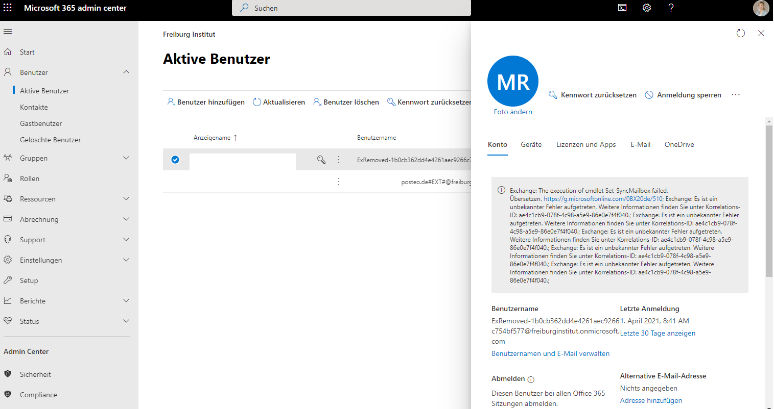Open the account profile picture menu
The image size is (774, 409).
click(x=761, y=8)
